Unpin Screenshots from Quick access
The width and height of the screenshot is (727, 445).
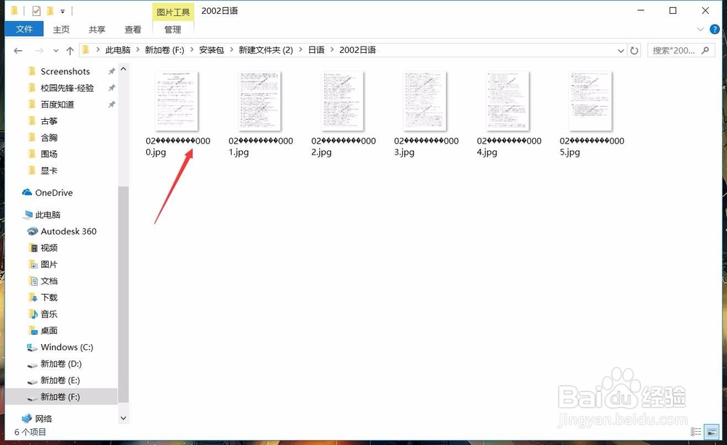pyautogui.click(x=112, y=70)
